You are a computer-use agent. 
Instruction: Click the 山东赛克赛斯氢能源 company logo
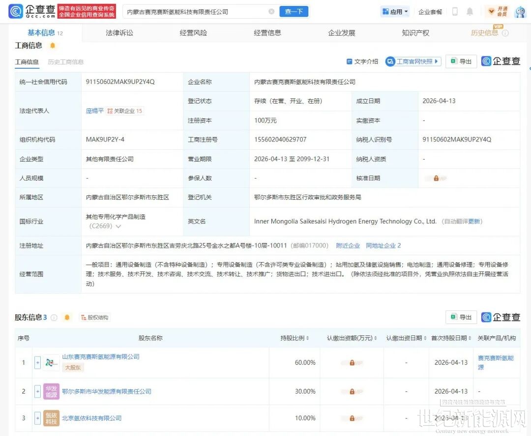51,363
